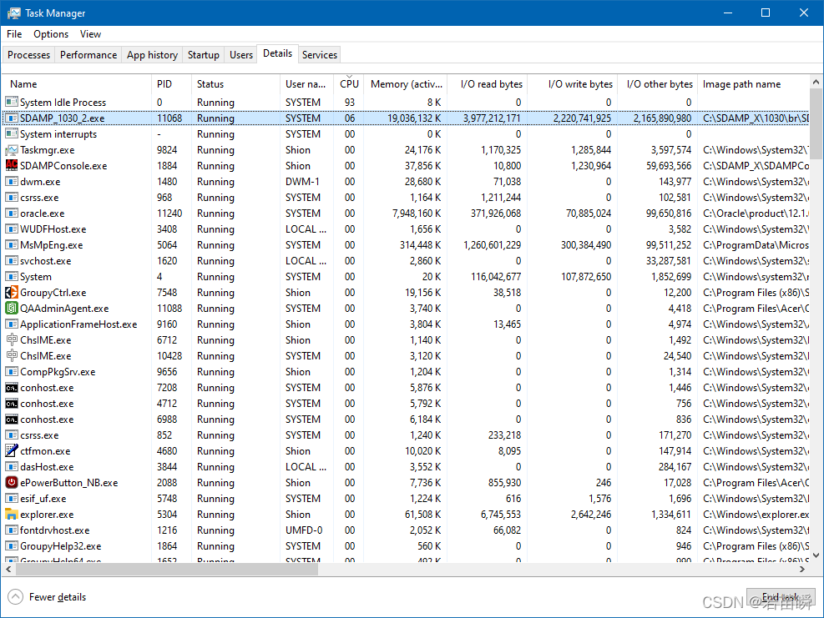
Task: Switch to the Performance tab
Action: (x=88, y=54)
